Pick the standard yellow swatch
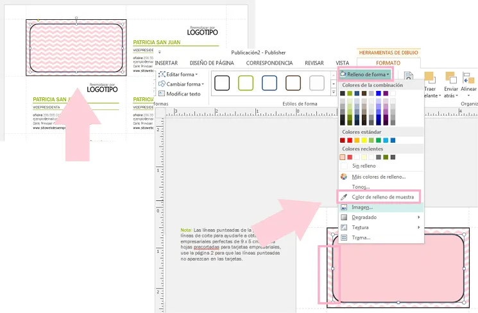The image size is (478, 313). 364,140
